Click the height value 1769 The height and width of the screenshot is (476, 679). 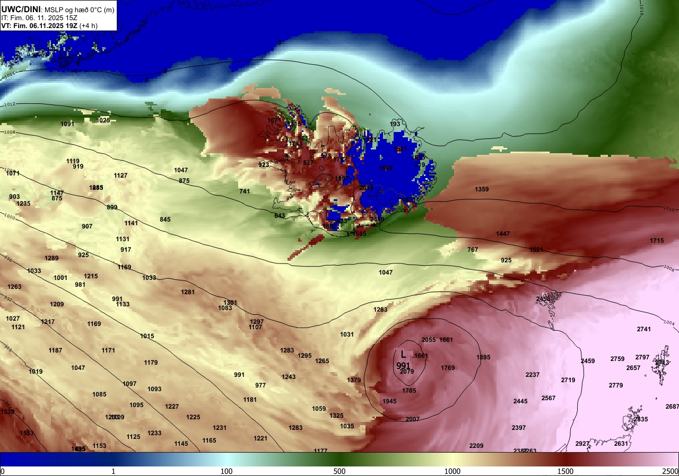[x=448, y=368]
